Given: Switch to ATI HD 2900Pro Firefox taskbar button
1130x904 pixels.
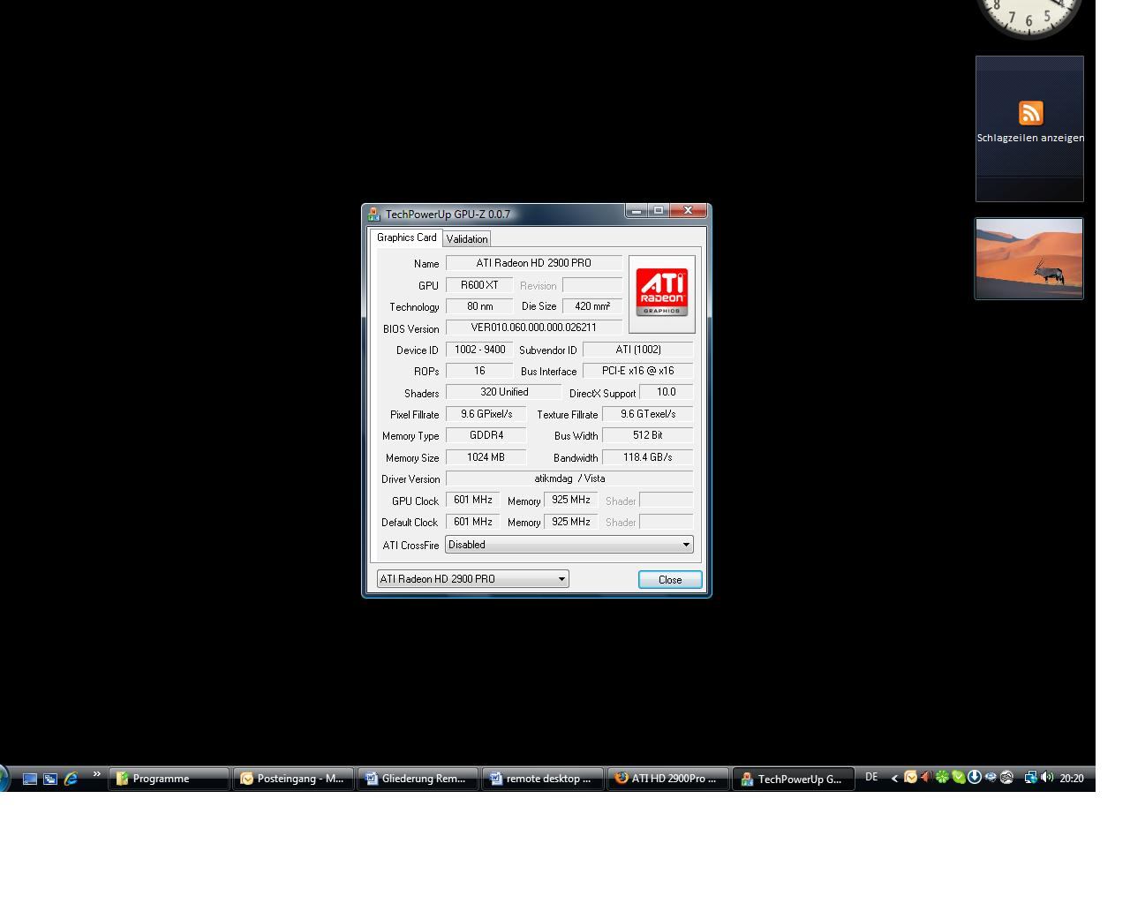Looking at the screenshot, I should 667,779.
